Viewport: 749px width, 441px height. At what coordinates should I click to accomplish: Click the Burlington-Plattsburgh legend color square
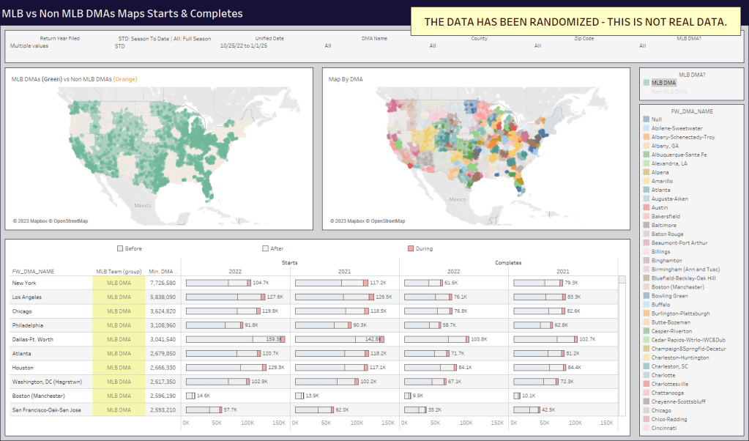646,314
